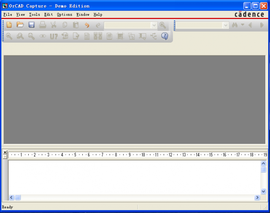Click the cadence logo

249,14
